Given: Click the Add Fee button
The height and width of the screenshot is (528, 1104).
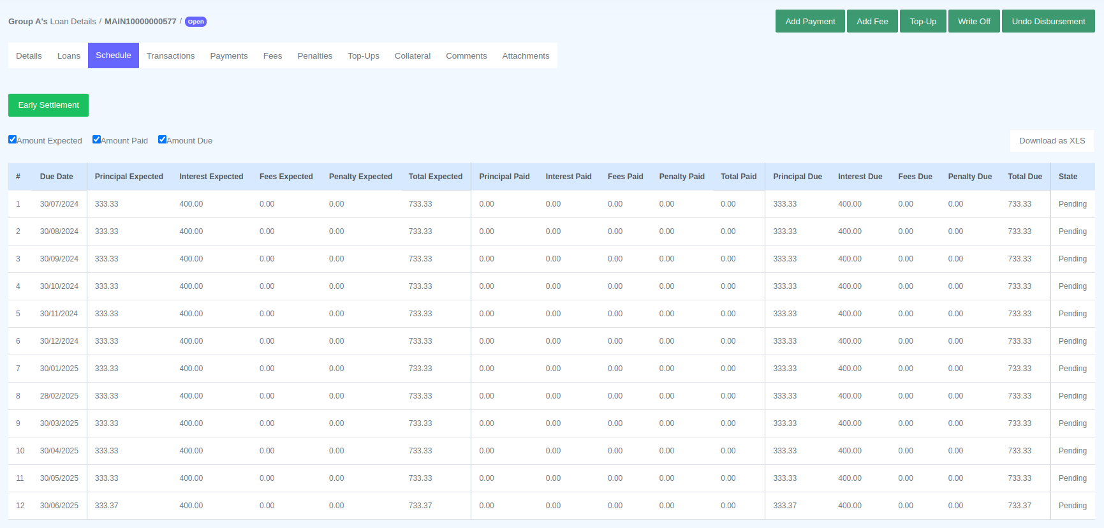Looking at the screenshot, I should pyautogui.click(x=872, y=21).
